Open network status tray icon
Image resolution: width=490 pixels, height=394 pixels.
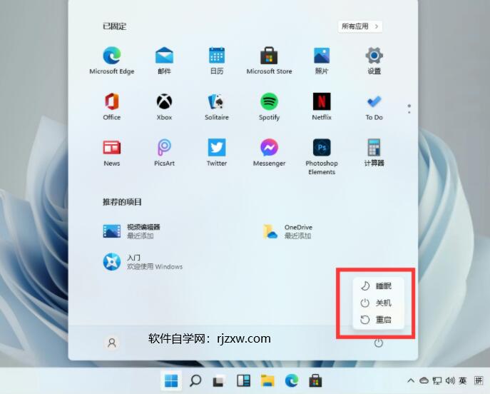tap(437, 380)
